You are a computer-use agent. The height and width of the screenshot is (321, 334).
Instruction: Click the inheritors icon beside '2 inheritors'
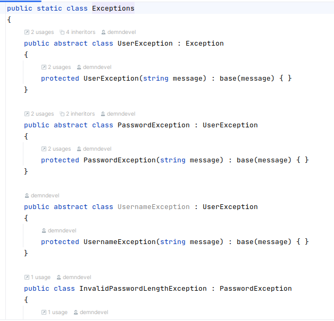click(x=62, y=114)
